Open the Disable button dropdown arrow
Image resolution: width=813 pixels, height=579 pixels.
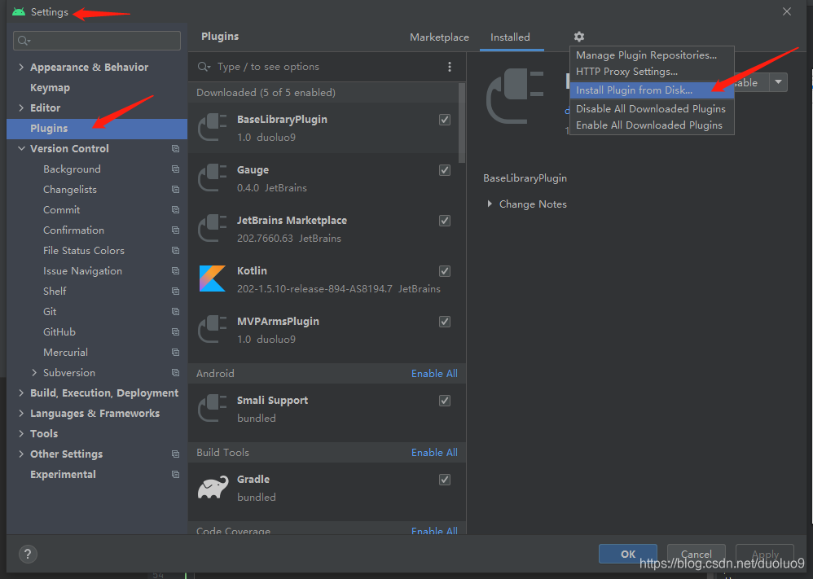pyautogui.click(x=778, y=82)
